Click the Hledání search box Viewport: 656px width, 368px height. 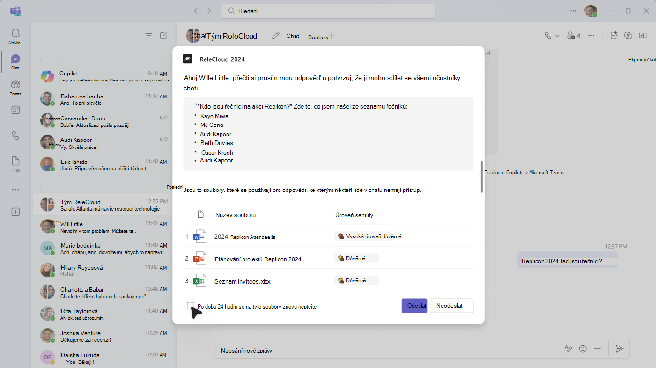[328, 11]
